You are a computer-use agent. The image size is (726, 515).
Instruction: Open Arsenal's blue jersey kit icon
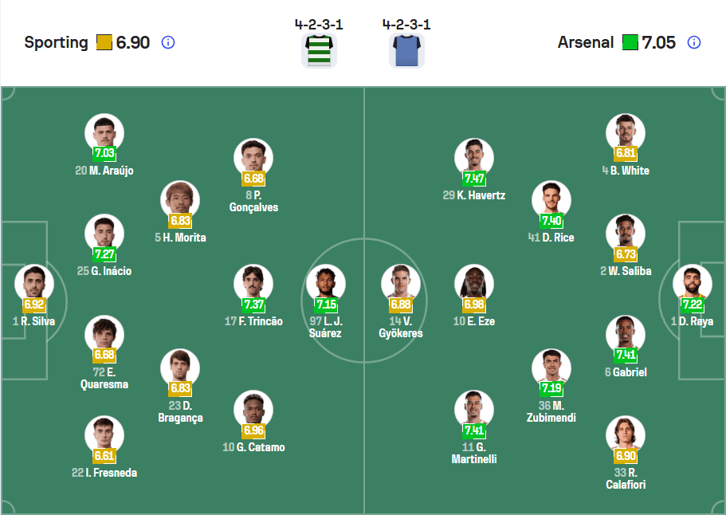pyautogui.click(x=406, y=49)
